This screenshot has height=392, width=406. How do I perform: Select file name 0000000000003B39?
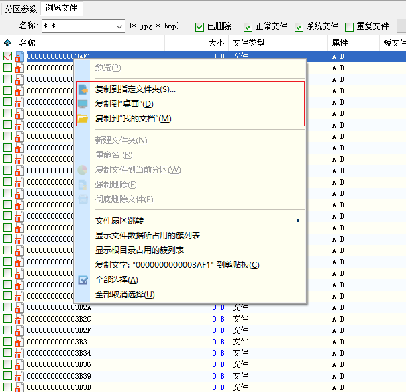59,376
